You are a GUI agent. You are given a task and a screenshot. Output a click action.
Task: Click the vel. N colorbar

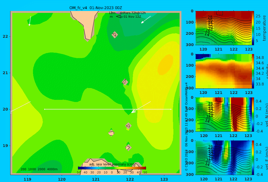(x=253, y=114)
